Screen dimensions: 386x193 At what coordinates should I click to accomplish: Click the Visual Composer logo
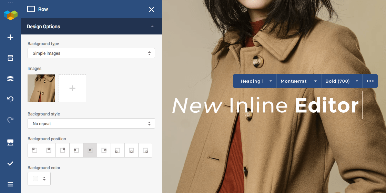pyautogui.click(x=10, y=15)
